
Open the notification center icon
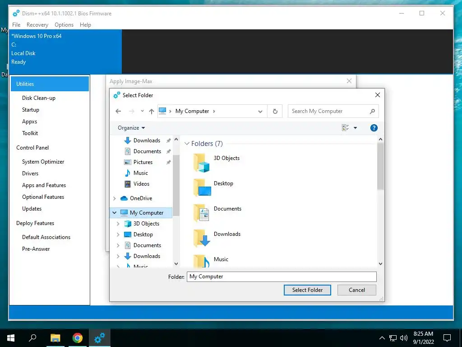447,338
